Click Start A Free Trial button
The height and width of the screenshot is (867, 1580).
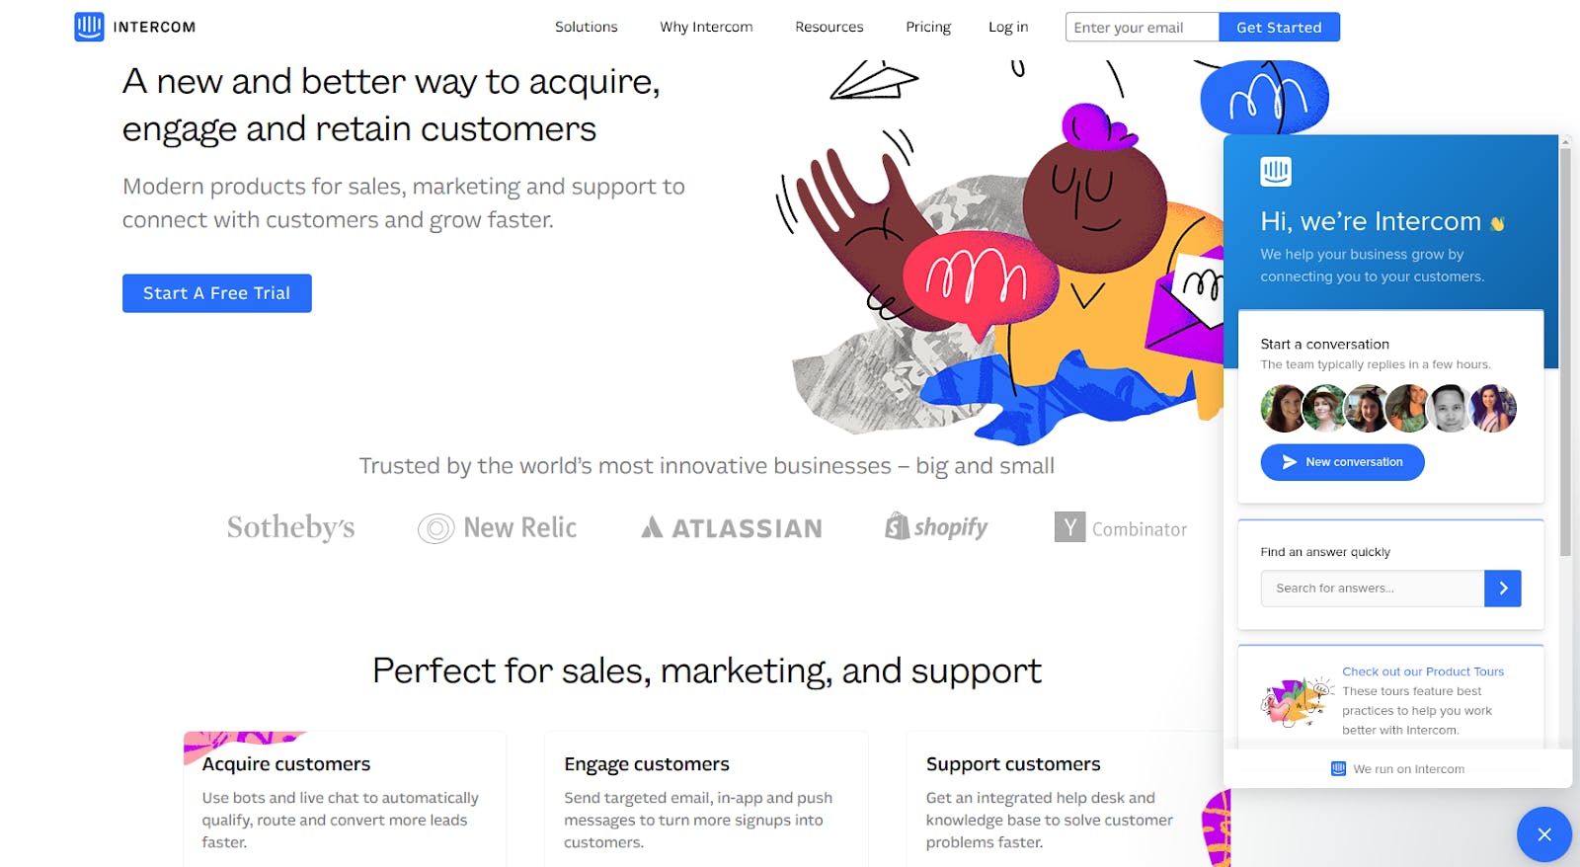217,293
